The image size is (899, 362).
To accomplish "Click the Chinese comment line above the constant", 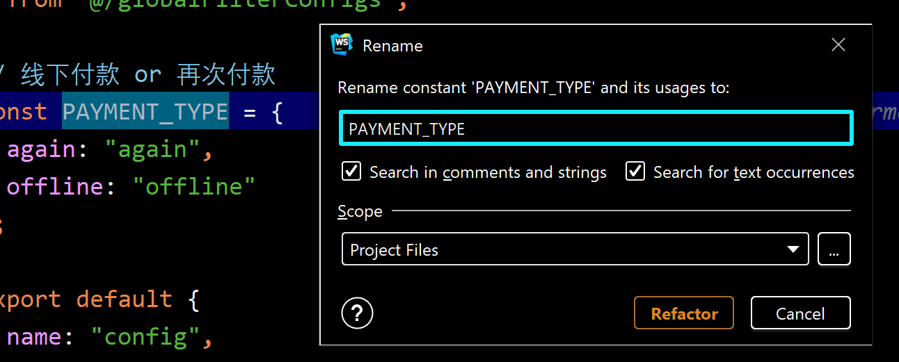I will point(148,74).
